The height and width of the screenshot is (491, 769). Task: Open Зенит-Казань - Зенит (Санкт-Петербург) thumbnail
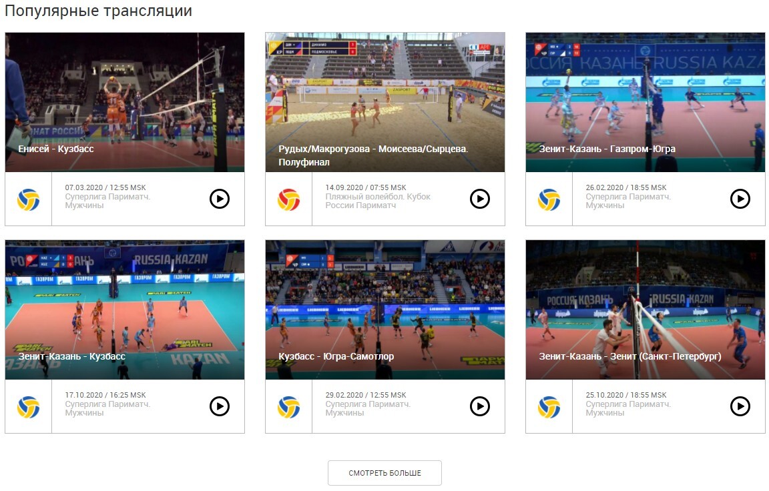tap(646, 310)
